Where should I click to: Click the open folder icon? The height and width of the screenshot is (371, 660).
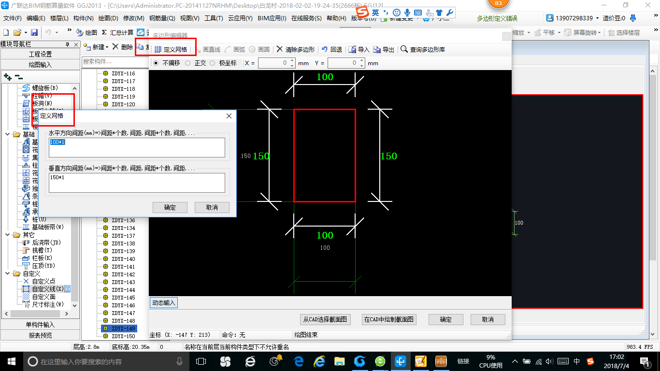tap(17, 32)
